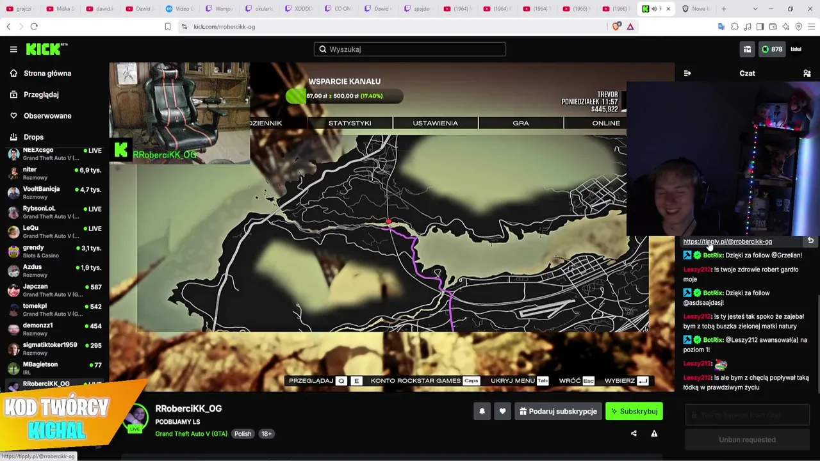
Task: Open the Japczan channel in sidebar
Action: pyautogui.click(x=54, y=290)
